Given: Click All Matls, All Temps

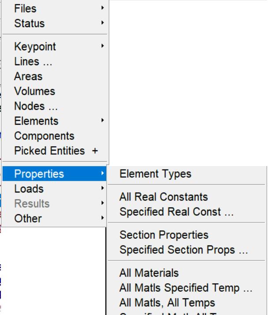Looking at the screenshot, I should tap(167, 303).
